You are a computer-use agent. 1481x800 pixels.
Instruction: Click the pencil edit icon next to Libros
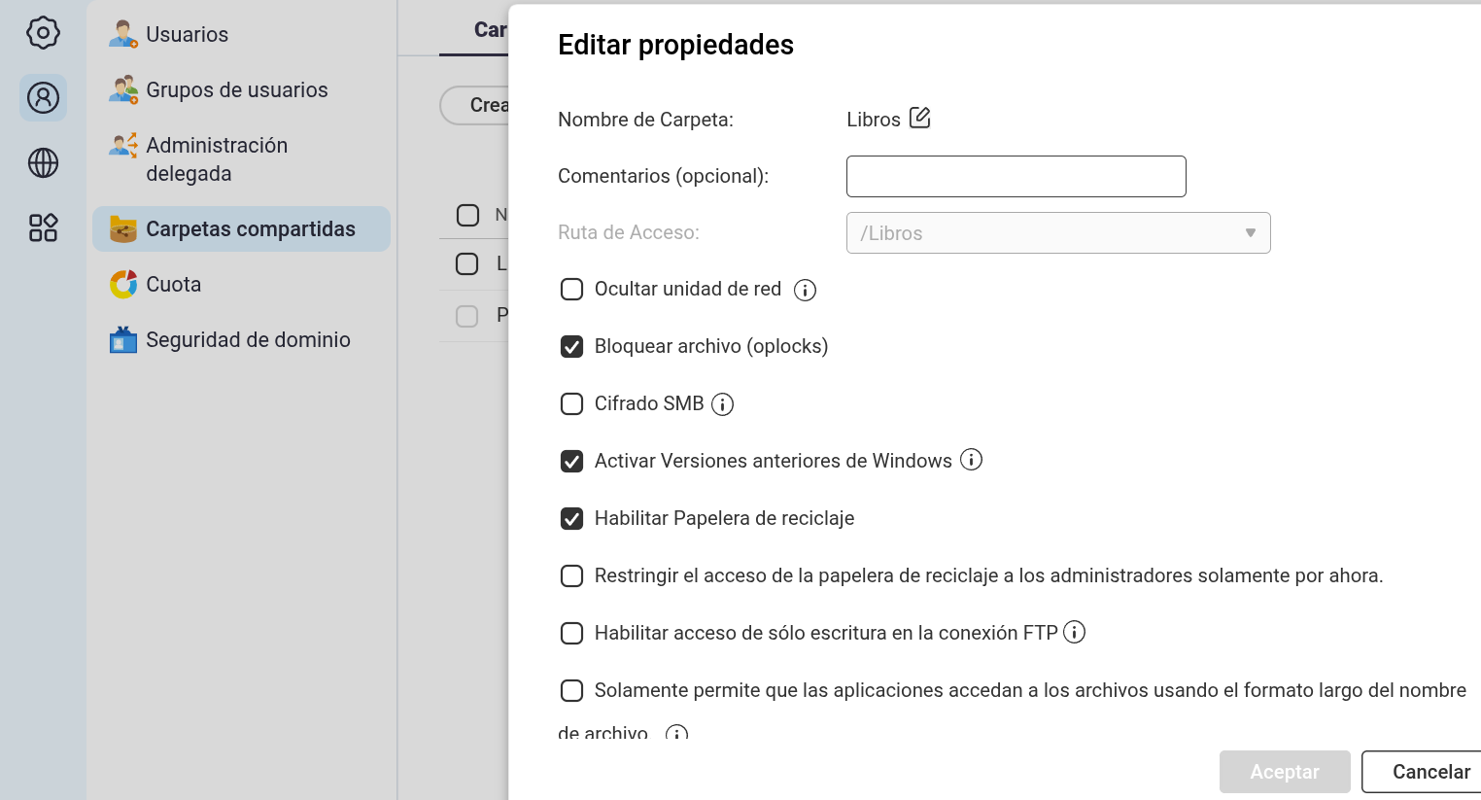(919, 119)
